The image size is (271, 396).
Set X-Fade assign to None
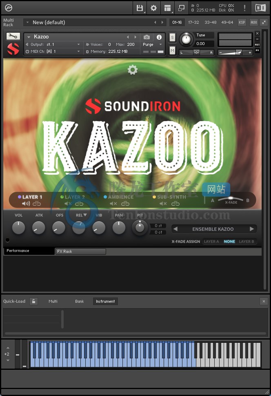[229, 241]
